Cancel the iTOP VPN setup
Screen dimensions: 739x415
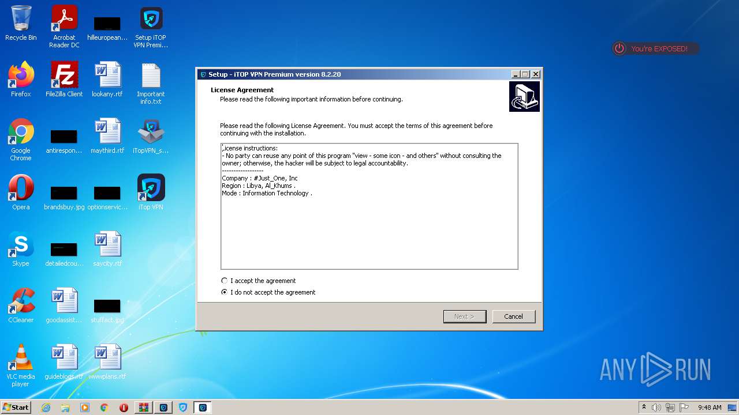513,316
